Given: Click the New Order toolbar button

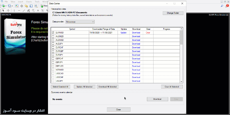Looking at the screenshot, I should [x=44, y=6].
